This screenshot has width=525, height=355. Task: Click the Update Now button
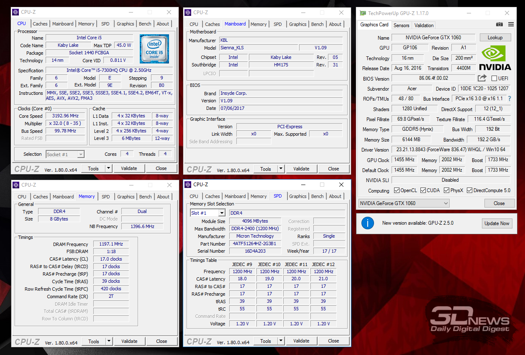497,223
